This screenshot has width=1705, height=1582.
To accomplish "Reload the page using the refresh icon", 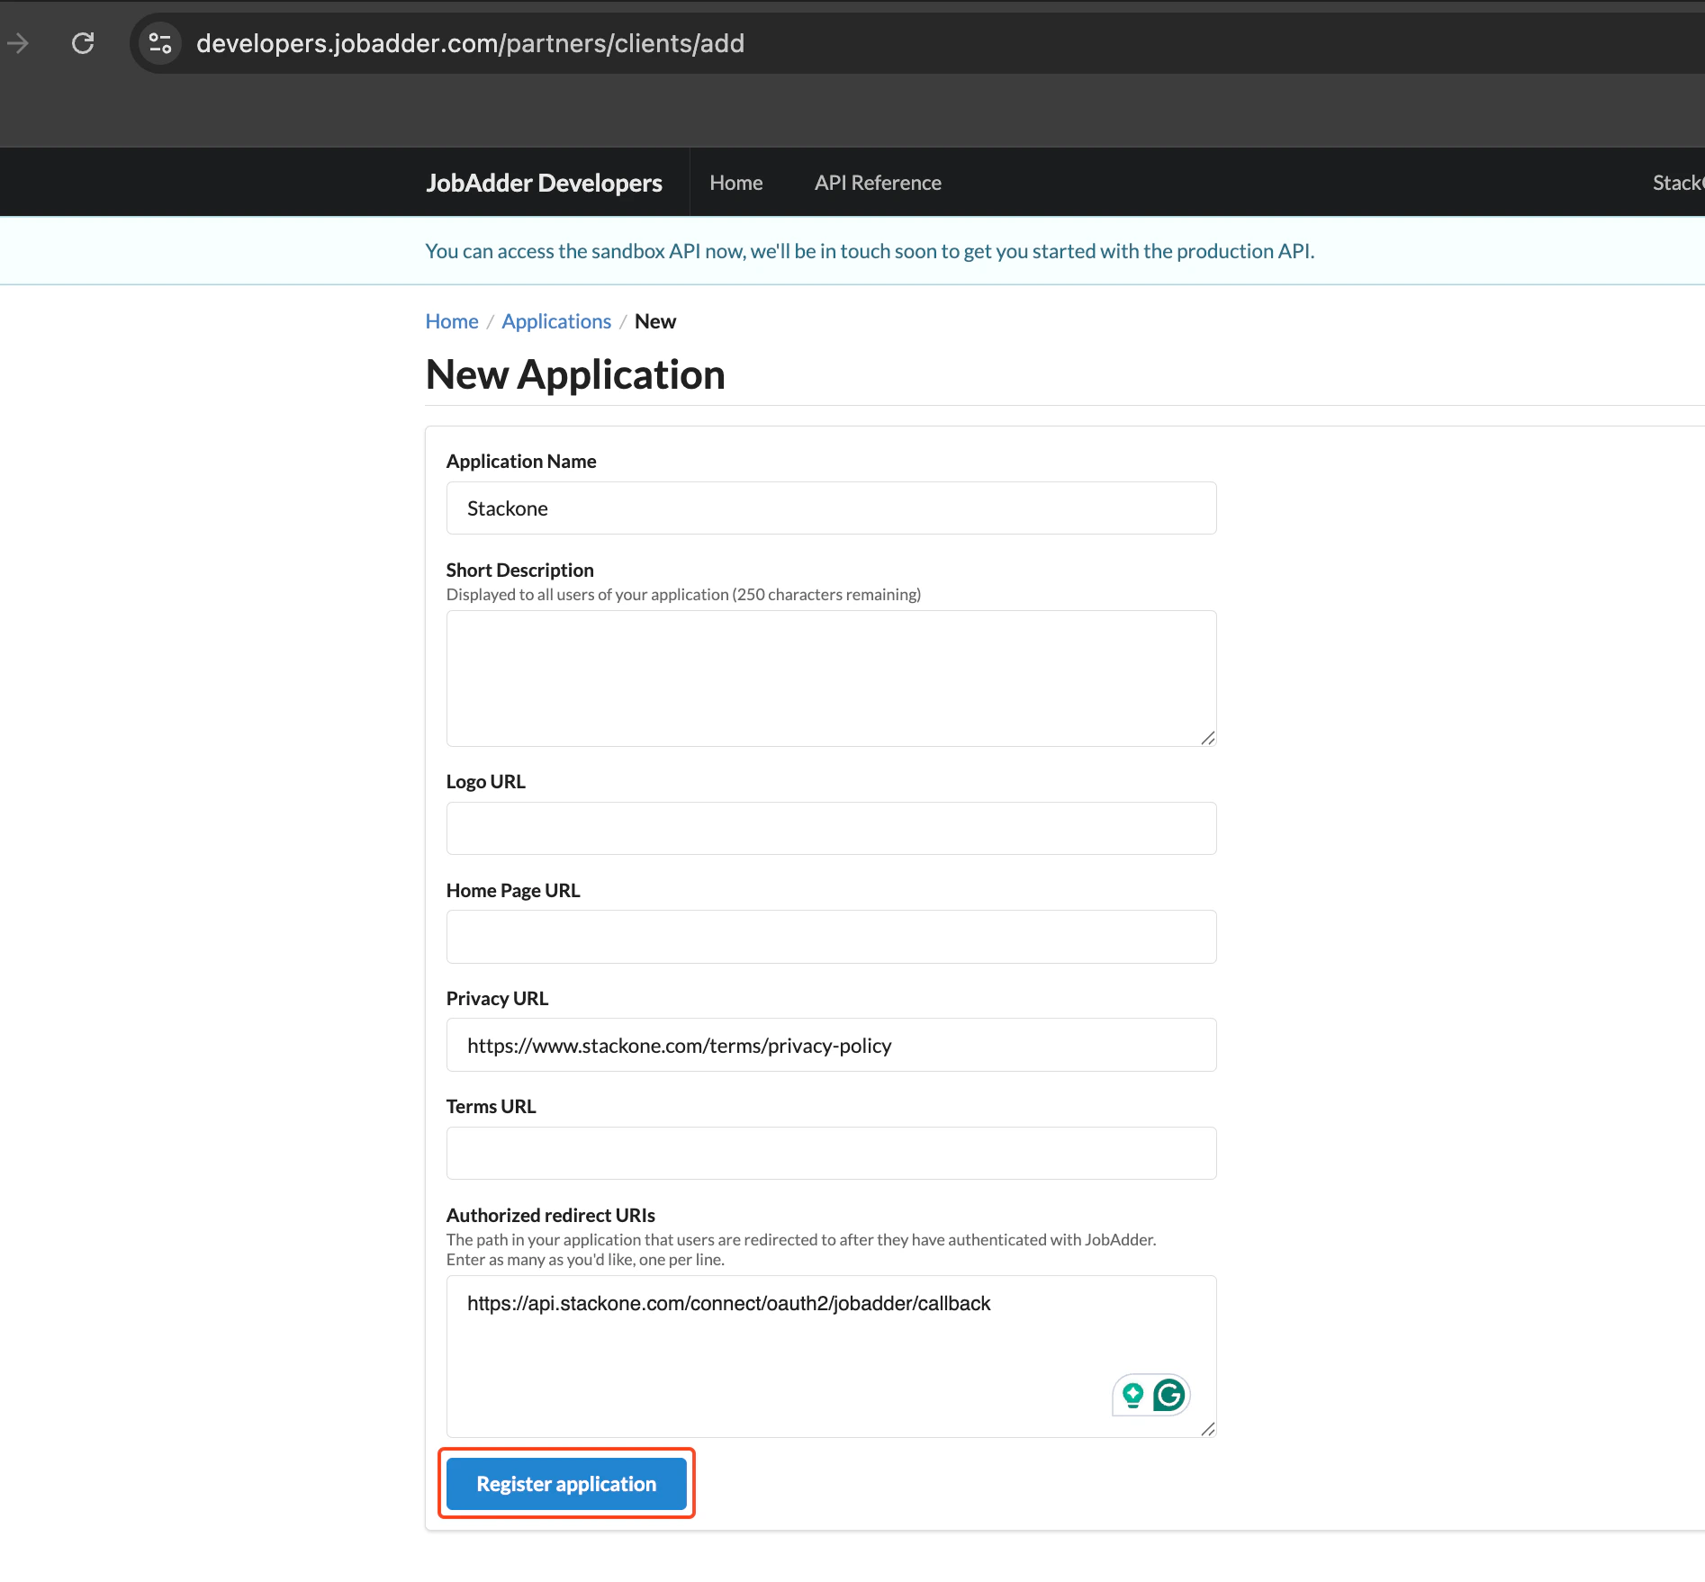I will (83, 42).
